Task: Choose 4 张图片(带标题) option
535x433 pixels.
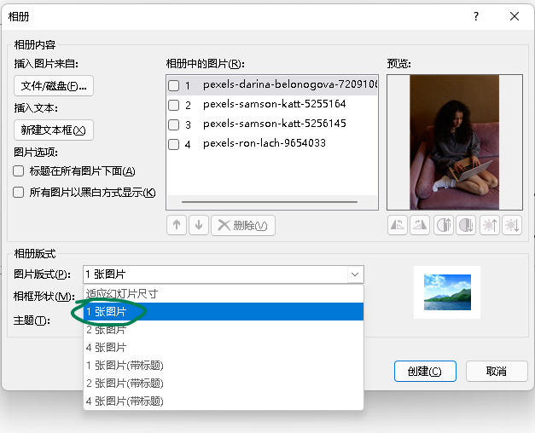Action: pos(224,401)
